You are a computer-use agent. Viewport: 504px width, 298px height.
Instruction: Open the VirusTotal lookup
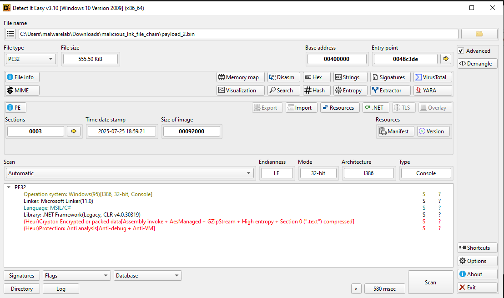(433, 77)
